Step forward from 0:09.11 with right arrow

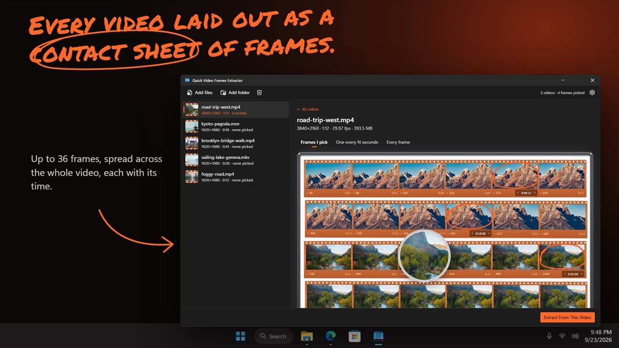coord(534,193)
